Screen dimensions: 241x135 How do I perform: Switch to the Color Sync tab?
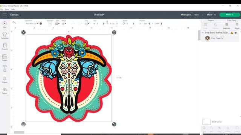point(231,20)
